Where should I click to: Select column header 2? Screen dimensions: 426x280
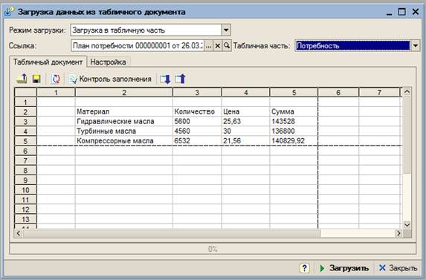coord(124,93)
